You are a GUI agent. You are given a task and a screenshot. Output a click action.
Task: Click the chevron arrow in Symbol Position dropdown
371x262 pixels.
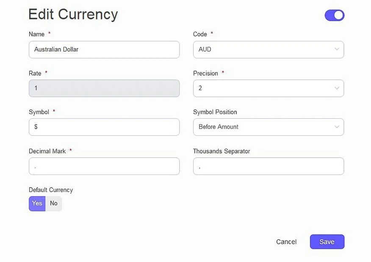click(337, 127)
